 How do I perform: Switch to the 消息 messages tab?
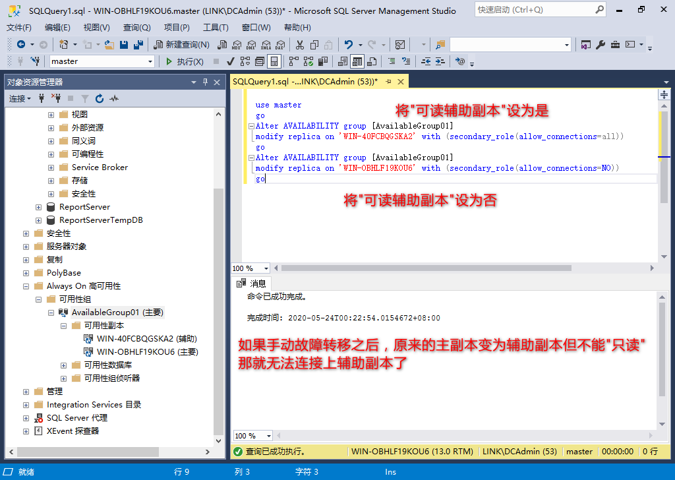click(x=252, y=284)
